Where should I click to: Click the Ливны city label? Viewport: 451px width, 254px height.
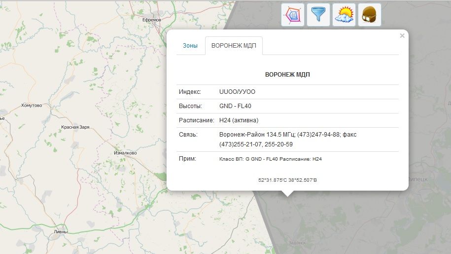coord(61,232)
